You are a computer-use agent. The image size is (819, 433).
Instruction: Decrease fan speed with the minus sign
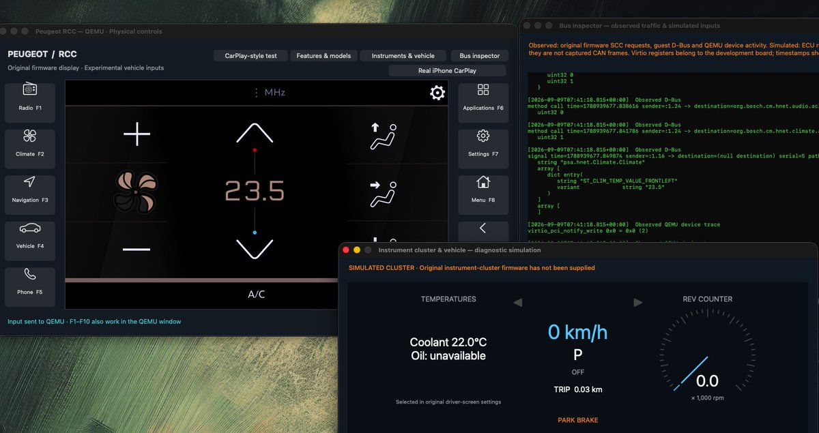(x=136, y=249)
